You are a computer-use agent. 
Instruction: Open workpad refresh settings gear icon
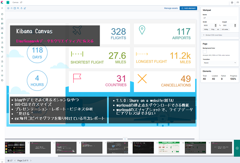(8, 8)
